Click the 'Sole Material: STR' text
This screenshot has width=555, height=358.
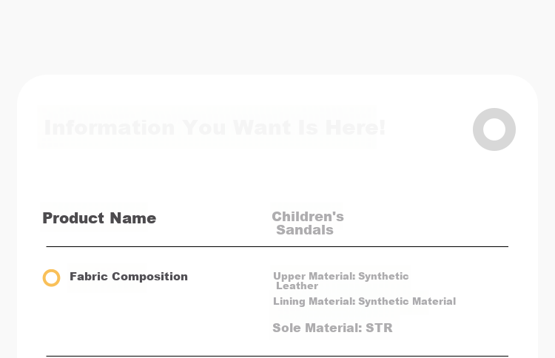point(332,328)
